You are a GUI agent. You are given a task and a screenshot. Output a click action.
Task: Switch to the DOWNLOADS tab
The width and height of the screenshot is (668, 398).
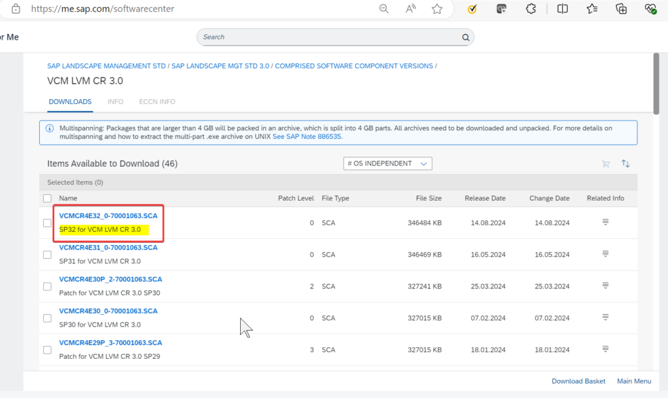(70, 102)
